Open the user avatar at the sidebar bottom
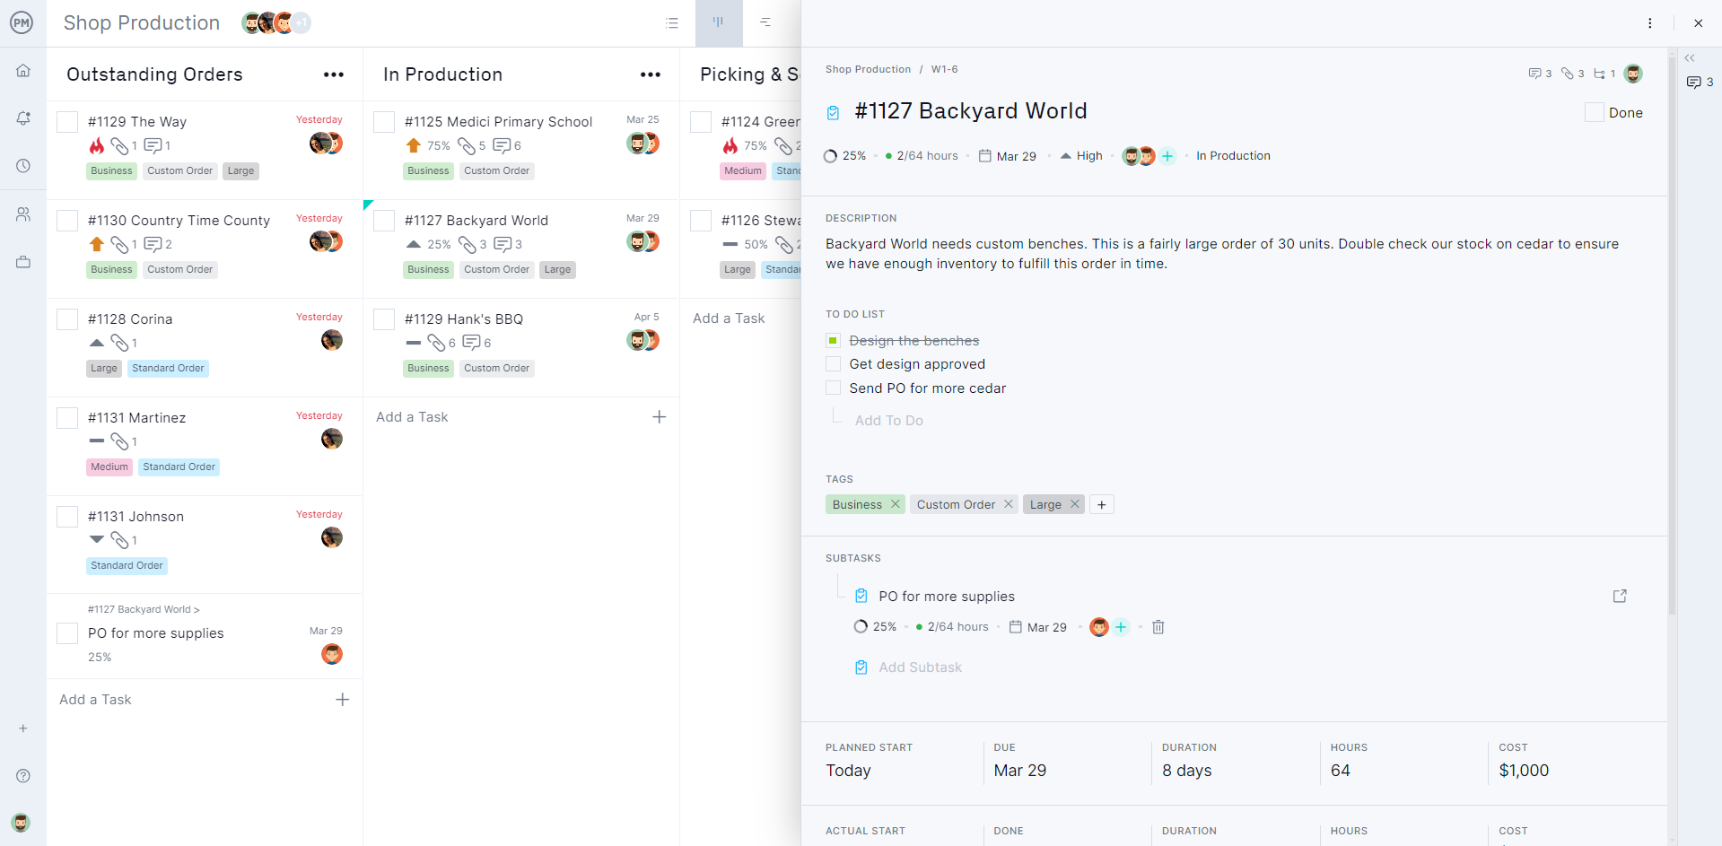The image size is (1722, 846). (21, 823)
